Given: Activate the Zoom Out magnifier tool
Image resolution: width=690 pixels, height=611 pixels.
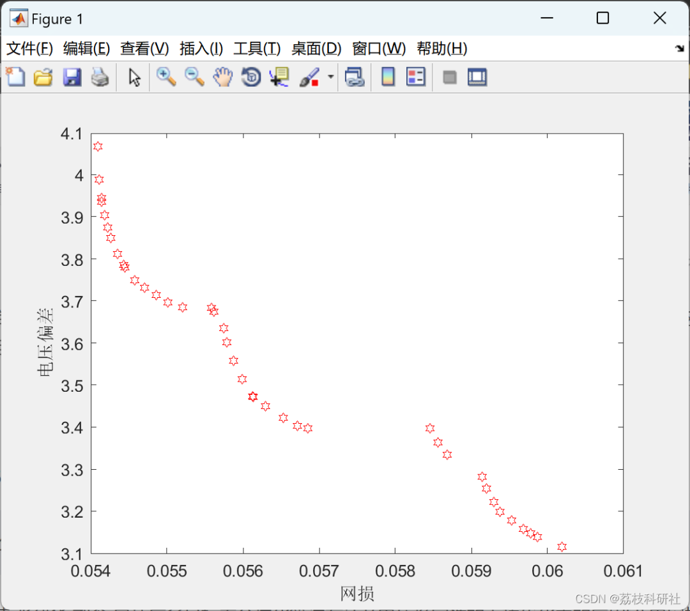Looking at the screenshot, I should tap(194, 77).
